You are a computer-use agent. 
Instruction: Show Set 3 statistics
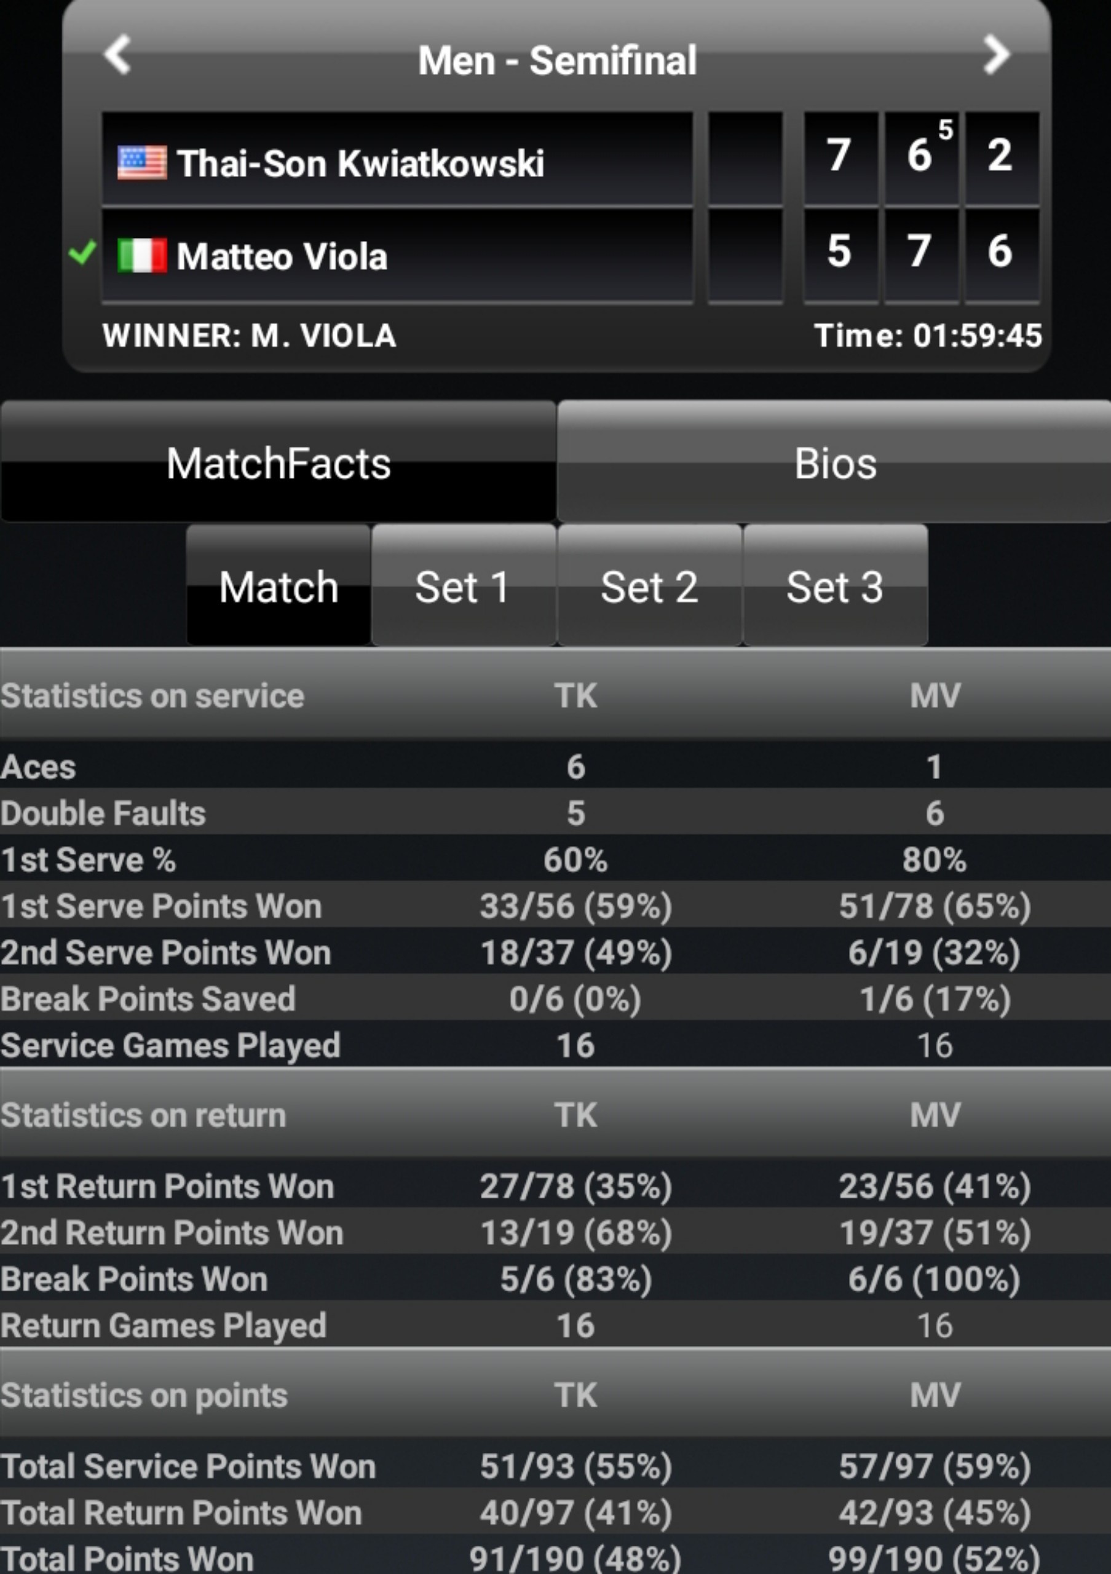(x=835, y=587)
